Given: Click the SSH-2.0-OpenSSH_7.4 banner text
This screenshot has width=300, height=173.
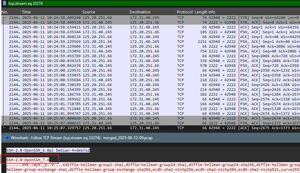Looking at the screenshot, I should point(28,160).
